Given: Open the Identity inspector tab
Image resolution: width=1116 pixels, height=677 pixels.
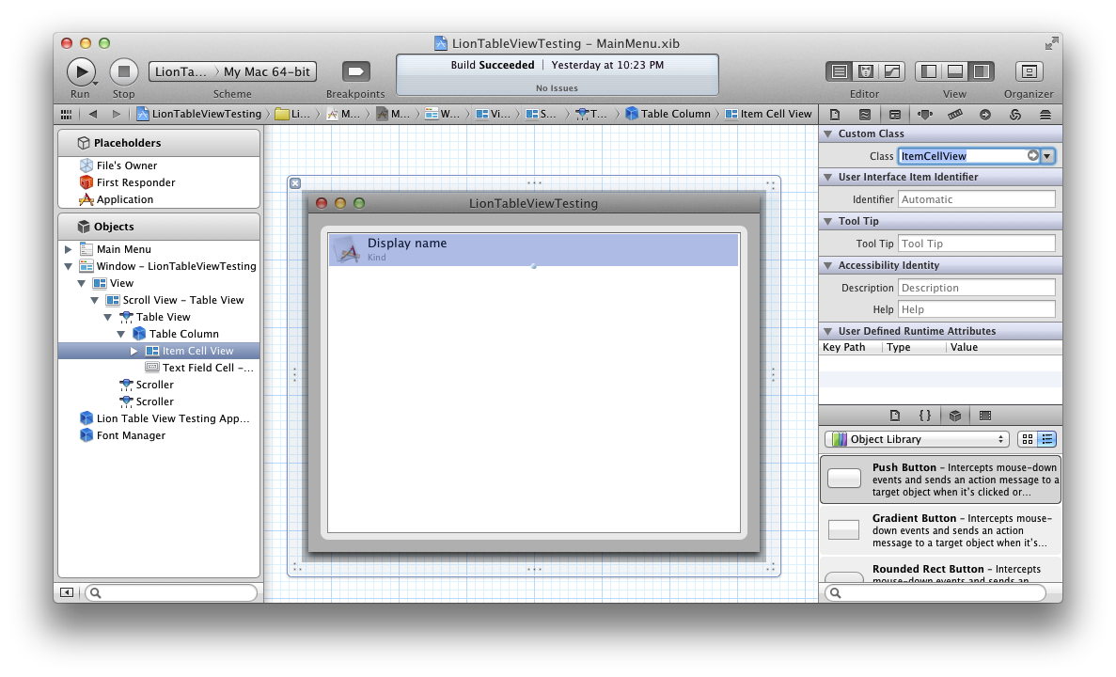Looking at the screenshot, I should 895,115.
